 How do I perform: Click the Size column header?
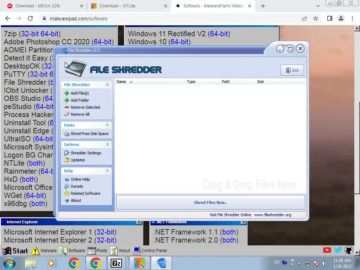[271, 82]
